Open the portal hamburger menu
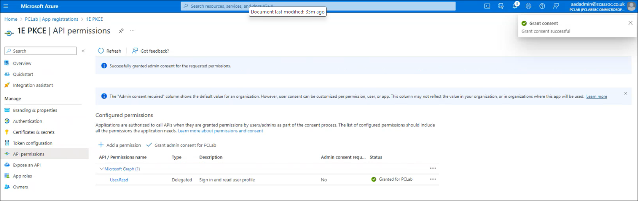Image resolution: width=638 pixels, height=201 pixels. point(6,6)
